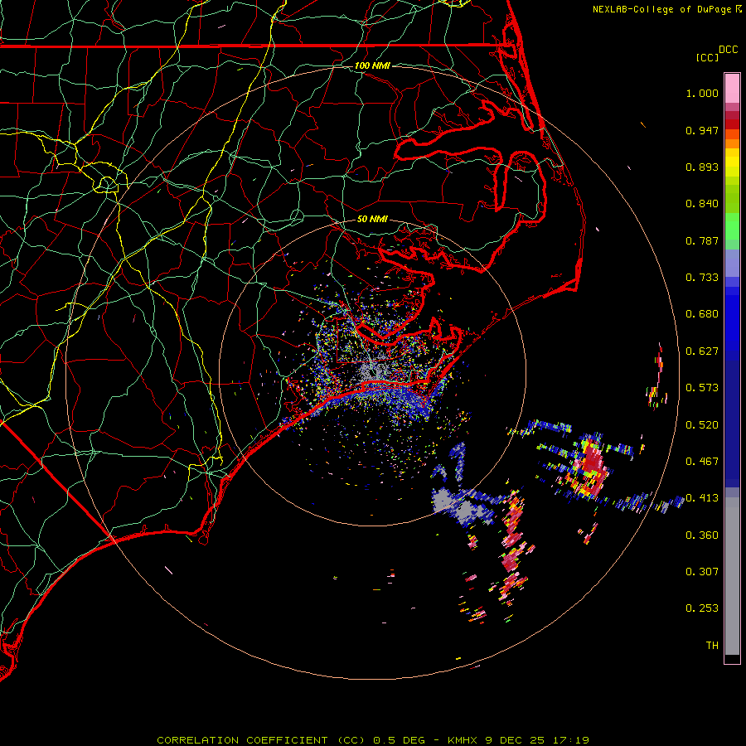This screenshot has height=746, width=746.
Task: Select the pink swatch at the top of the color bar
Action: (732, 89)
